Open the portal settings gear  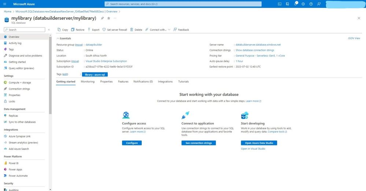pyautogui.click(x=303, y=4)
